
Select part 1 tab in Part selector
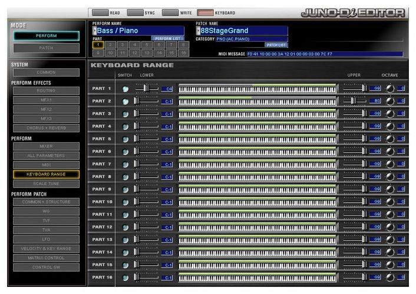(98, 45)
